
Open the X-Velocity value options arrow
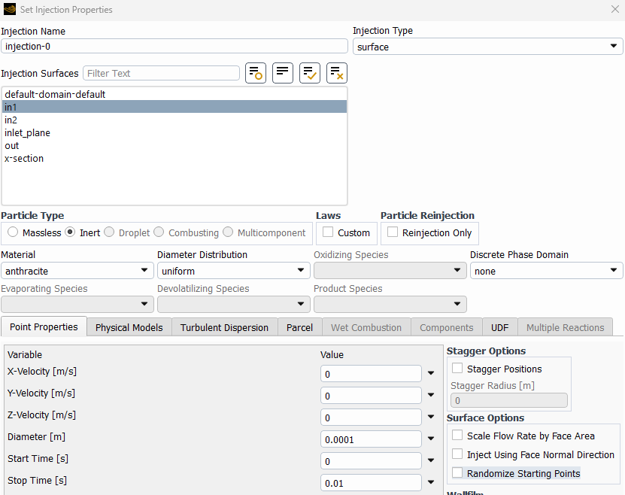[431, 374]
